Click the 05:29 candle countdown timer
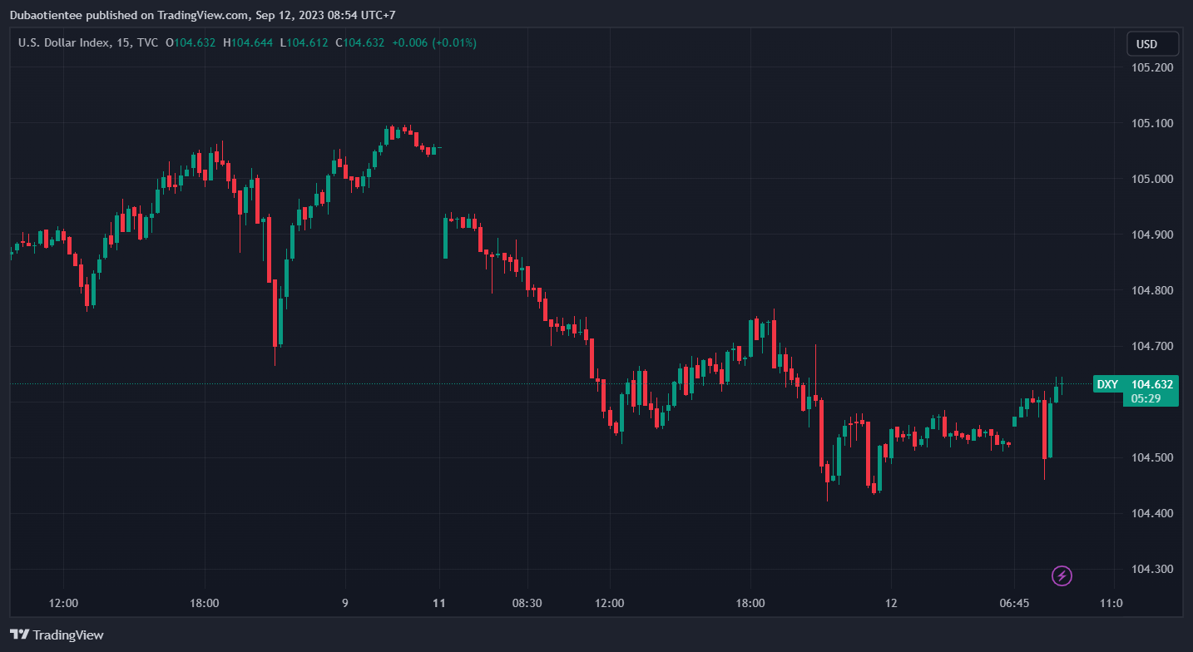1193x652 pixels. pyautogui.click(x=1146, y=399)
